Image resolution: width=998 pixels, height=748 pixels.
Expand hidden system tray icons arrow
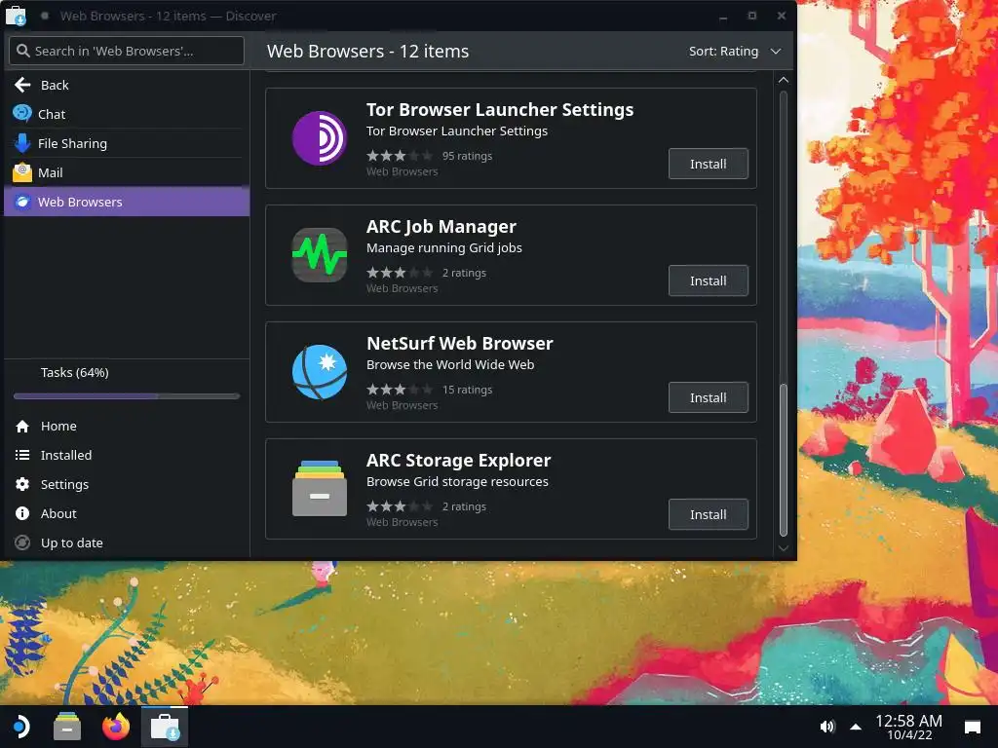coord(856,727)
